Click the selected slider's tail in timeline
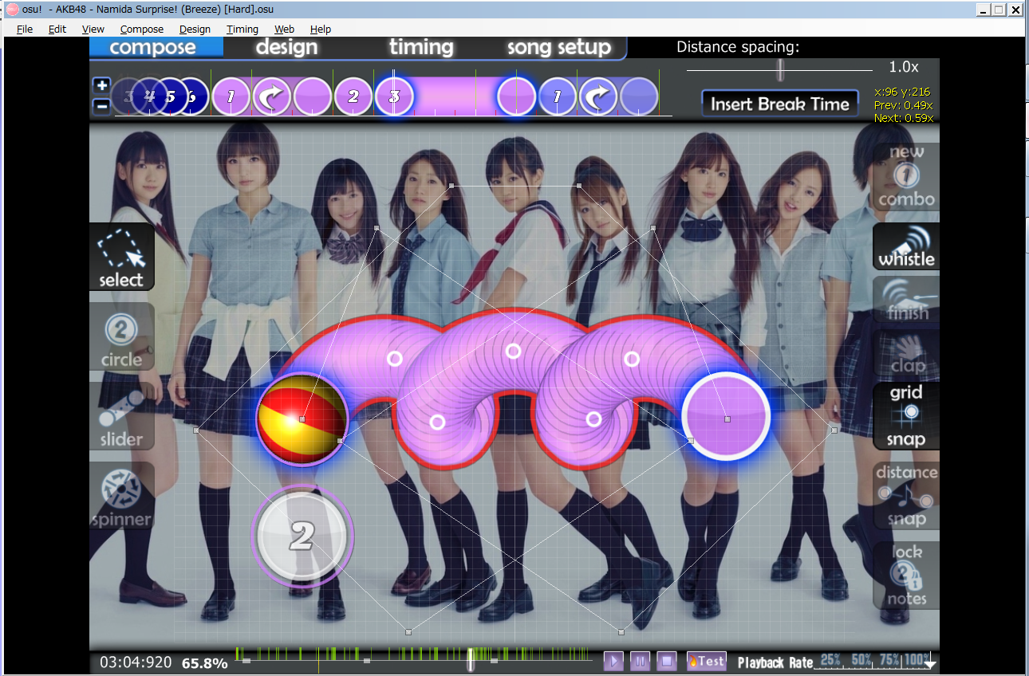This screenshot has width=1029, height=676. point(516,97)
